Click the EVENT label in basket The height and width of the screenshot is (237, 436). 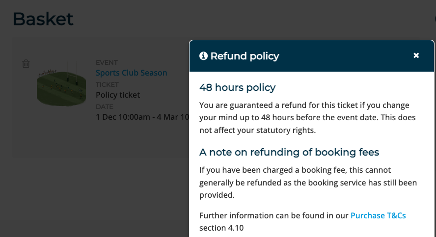point(107,62)
